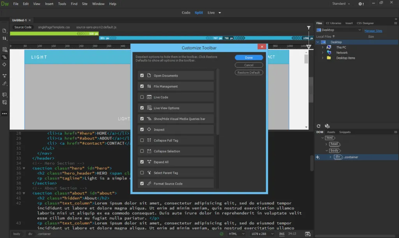The height and width of the screenshot is (238, 399).
Task: Switch to the CSS Designer tab
Action: tap(365, 23)
